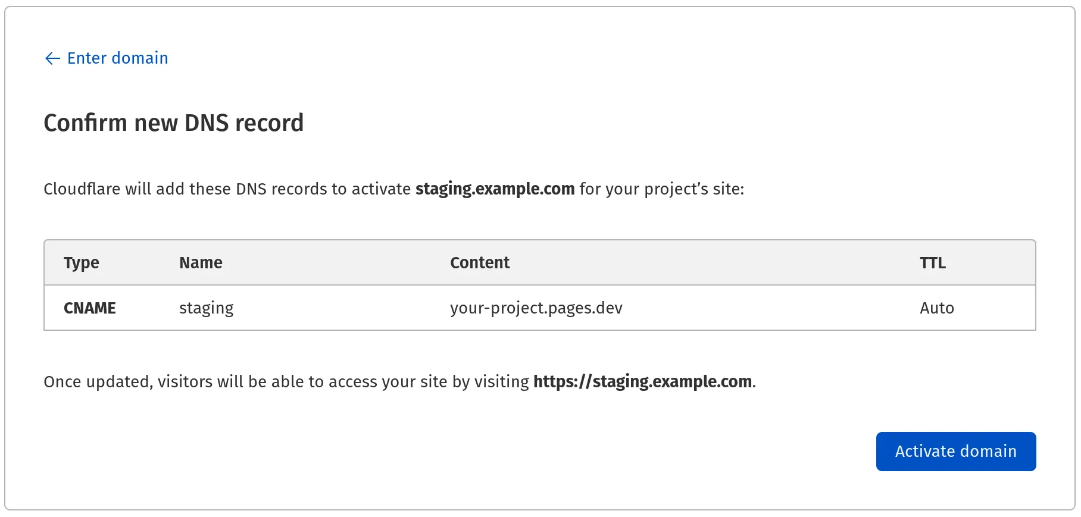This screenshot has width=1081, height=517.
Task: Select the staging name value
Action: tap(206, 308)
